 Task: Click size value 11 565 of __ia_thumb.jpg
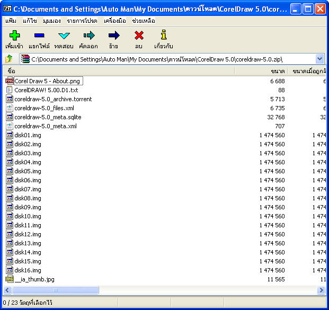[276, 279]
